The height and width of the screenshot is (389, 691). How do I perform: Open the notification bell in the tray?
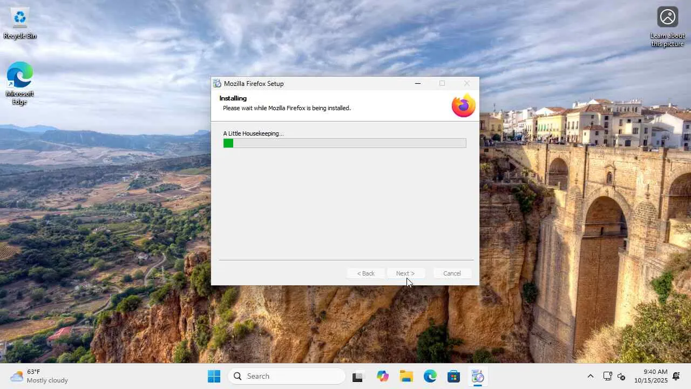[676, 376]
